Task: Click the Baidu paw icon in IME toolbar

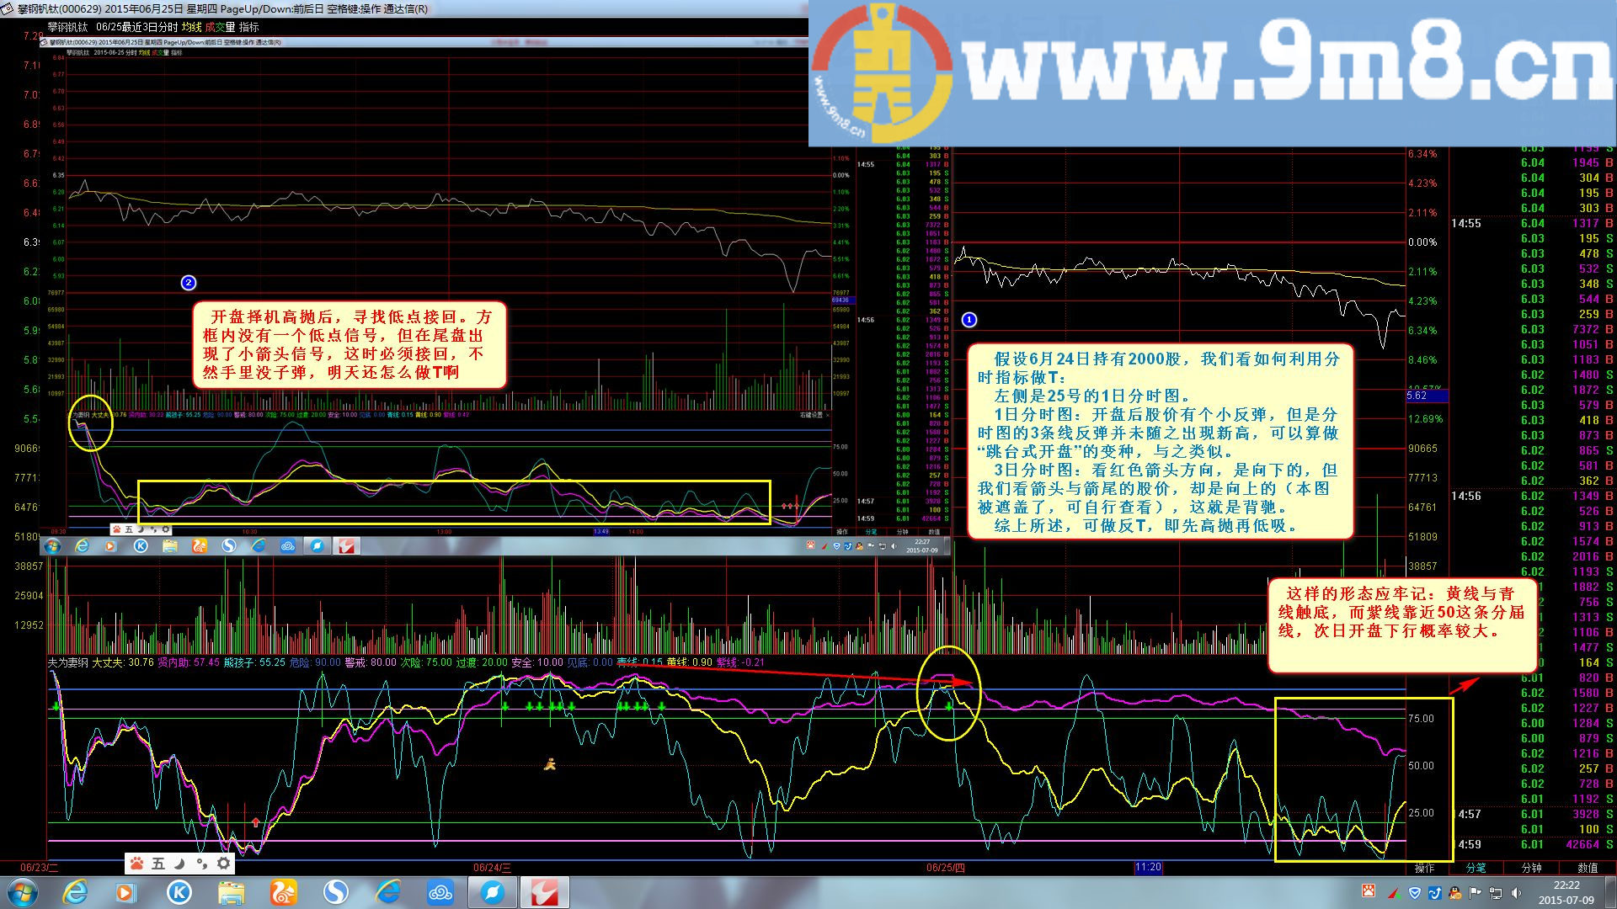Action: [x=136, y=864]
